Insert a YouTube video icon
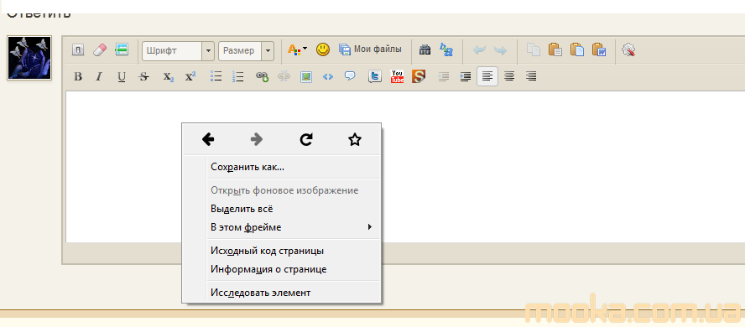The image size is (745, 327). 397,76
